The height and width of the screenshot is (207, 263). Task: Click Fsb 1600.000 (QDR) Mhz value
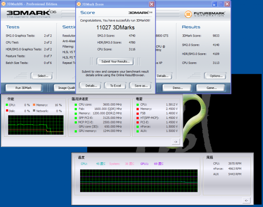click(x=108, y=109)
